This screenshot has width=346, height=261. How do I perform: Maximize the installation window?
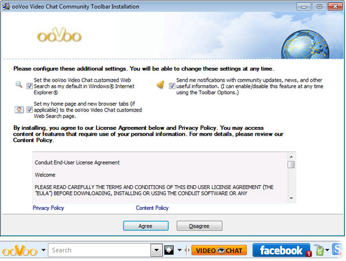point(319,6)
